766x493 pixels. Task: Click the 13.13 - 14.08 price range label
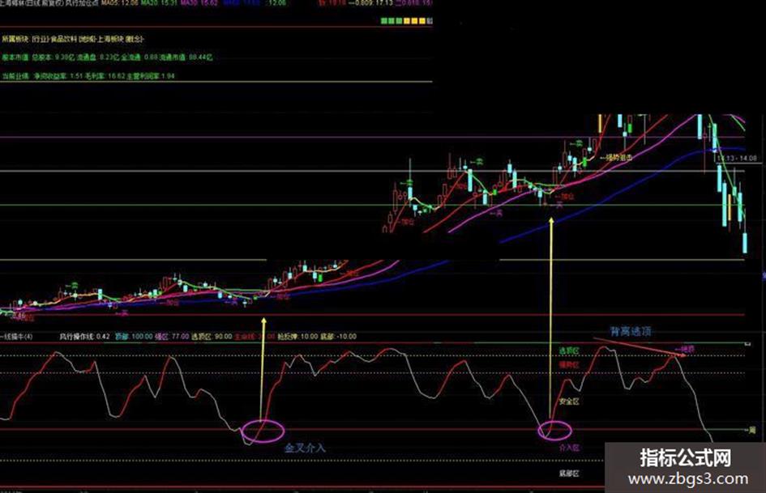[737, 158]
